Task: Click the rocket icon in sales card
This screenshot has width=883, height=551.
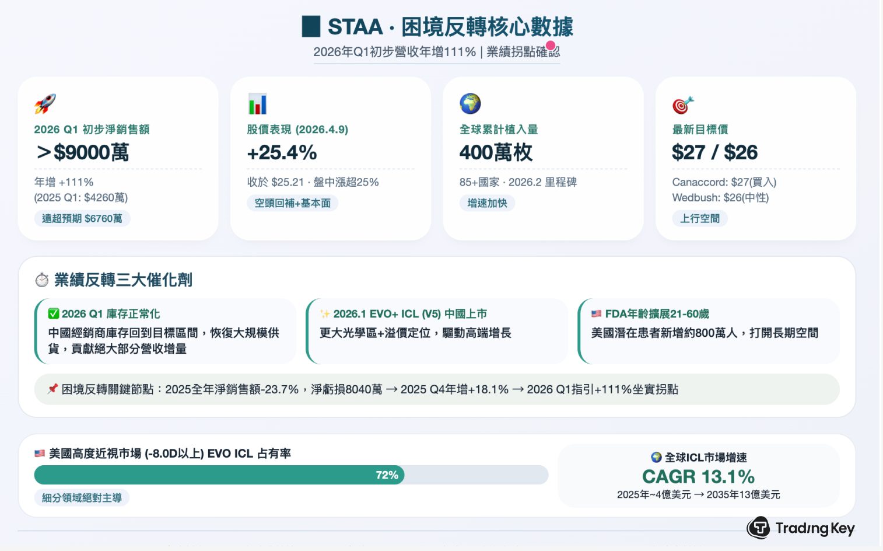Action: click(x=45, y=104)
